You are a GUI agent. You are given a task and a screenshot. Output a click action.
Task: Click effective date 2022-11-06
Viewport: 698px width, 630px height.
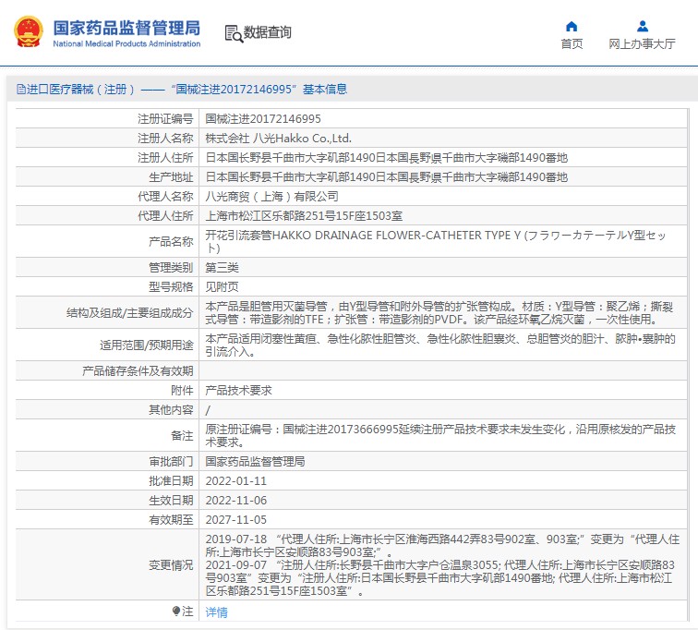tap(236, 501)
